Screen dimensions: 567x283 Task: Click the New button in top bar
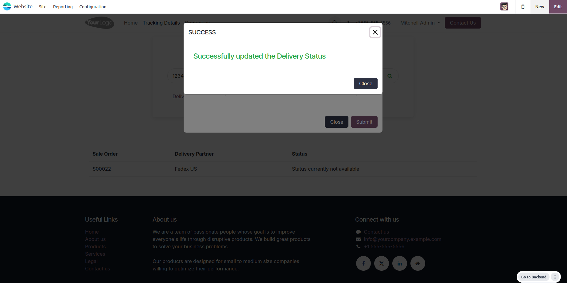pos(540,7)
